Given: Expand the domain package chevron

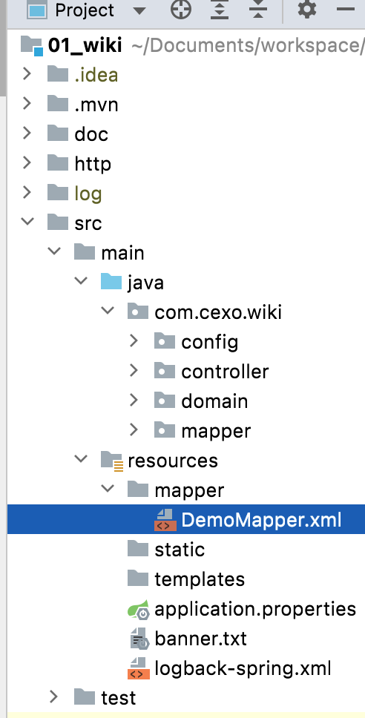Looking at the screenshot, I should (134, 401).
